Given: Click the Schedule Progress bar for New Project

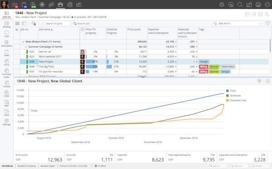Looking at the screenshot, I should click(108, 62).
